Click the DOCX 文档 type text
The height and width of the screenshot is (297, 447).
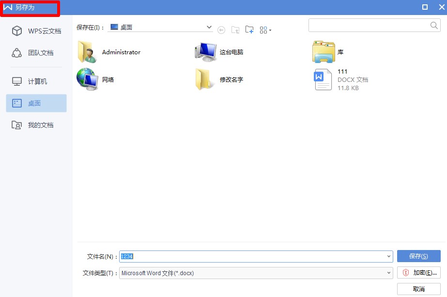[x=353, y=79]
